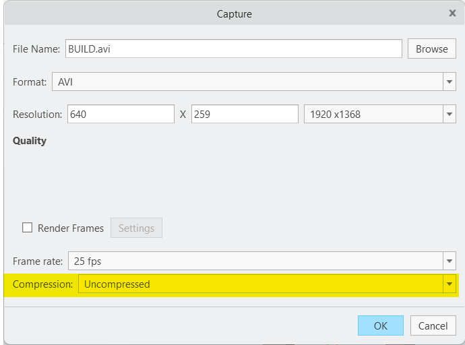Close the Capture dialog with X
The height and width of the screenshot is (345, 465).
point(452,13)
